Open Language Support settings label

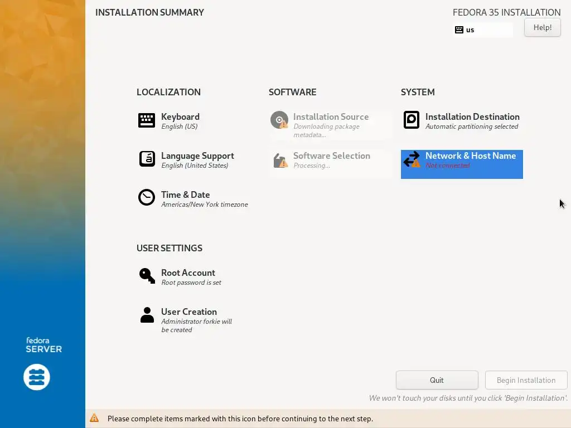pyautogui.click(x=197, y=156)
